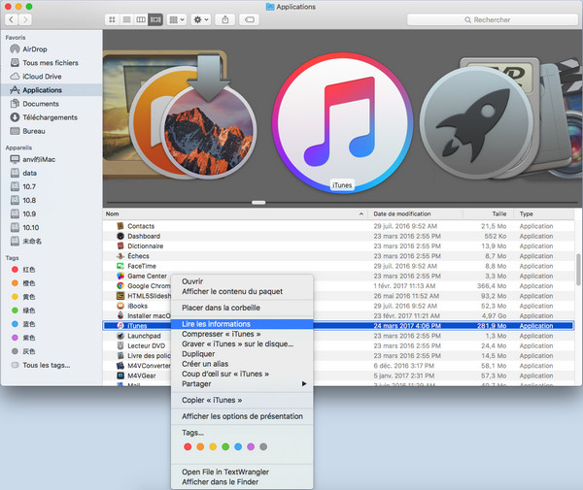Click the Share button in toolbar
The image size is (583, 490).
point(225,19)
